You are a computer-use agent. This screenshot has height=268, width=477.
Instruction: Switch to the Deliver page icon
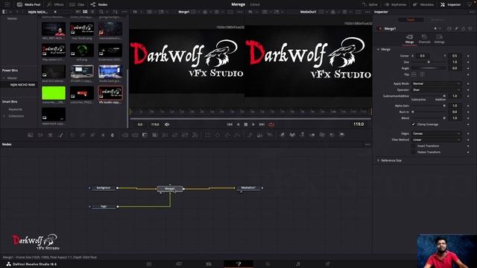pyautogui.click(x=328, y=264)
